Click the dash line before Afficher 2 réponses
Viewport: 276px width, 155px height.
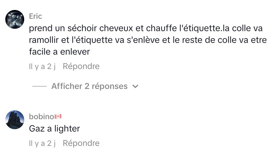click(x=39, y=86)
